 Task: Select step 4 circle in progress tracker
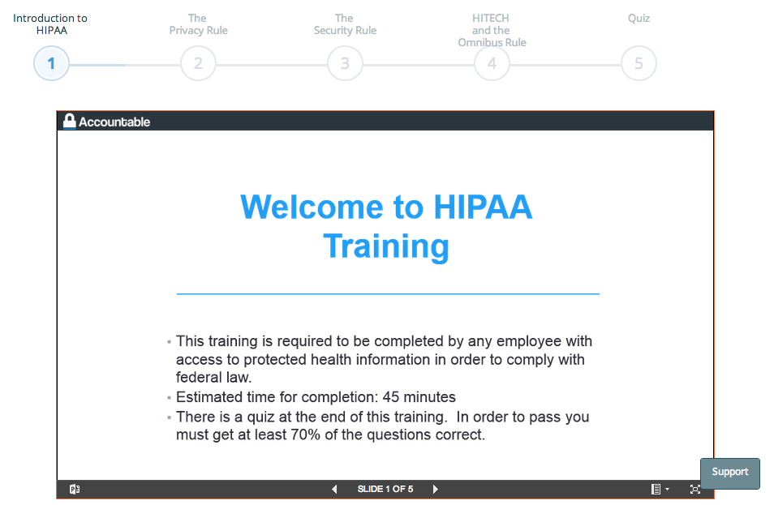[492, 63]
